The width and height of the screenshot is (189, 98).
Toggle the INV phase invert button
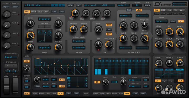click(x=109, y=29)
